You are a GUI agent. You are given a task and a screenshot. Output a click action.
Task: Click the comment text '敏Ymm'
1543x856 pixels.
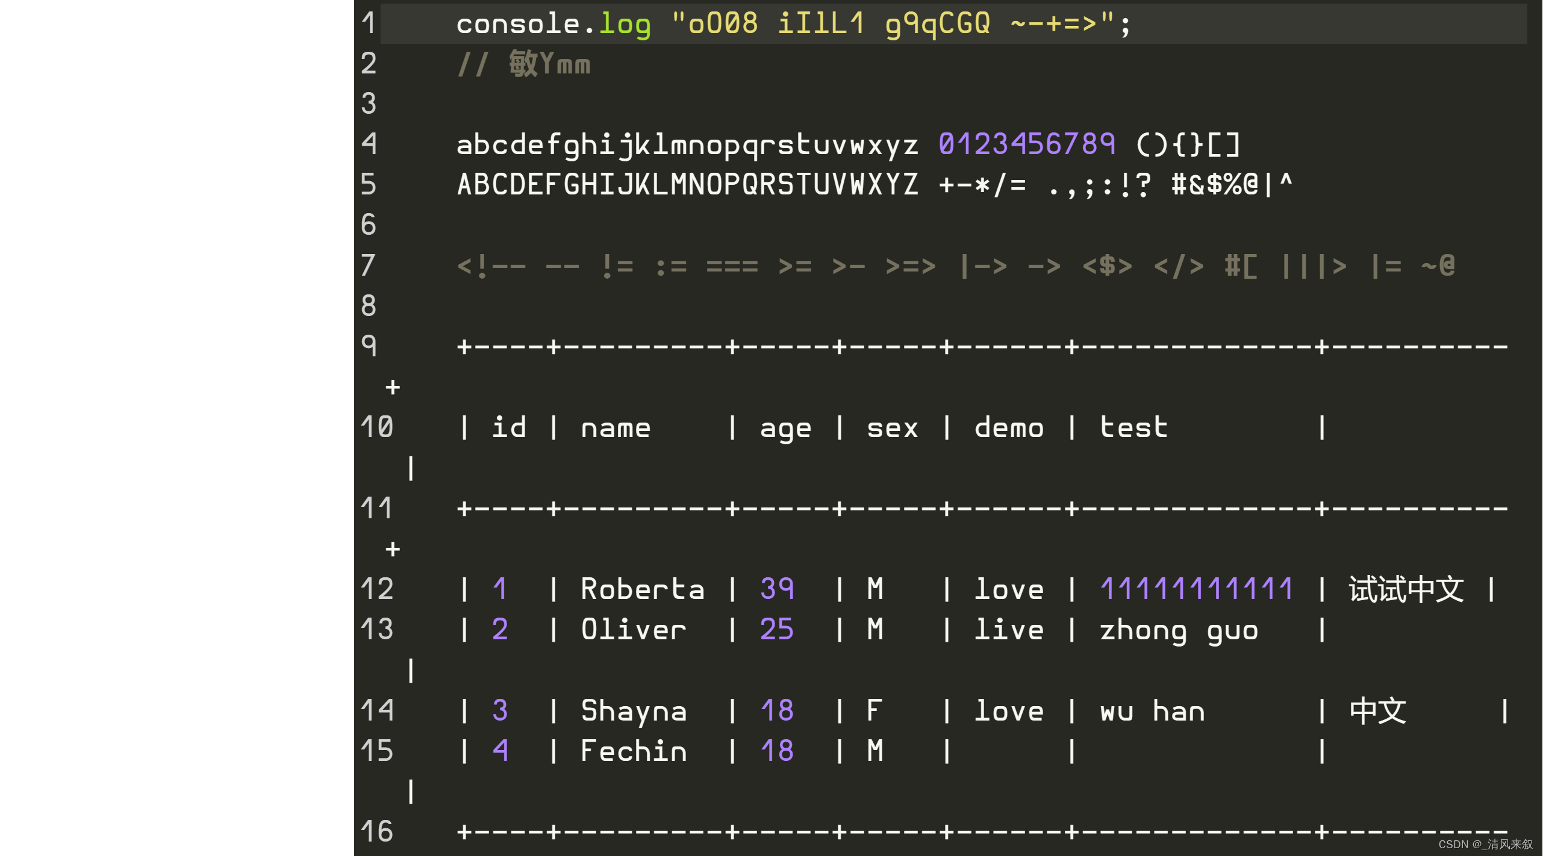point(550,63)
